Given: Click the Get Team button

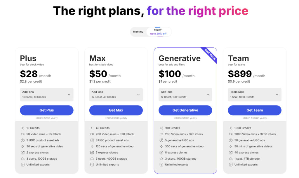Looking at the screenshot, I should 255,110.
